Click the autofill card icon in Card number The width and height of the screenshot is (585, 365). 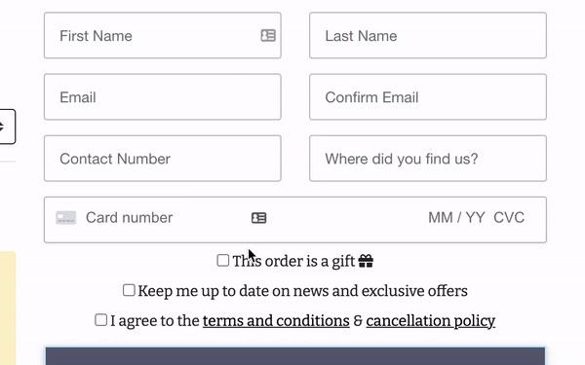(x=259, y=218)
